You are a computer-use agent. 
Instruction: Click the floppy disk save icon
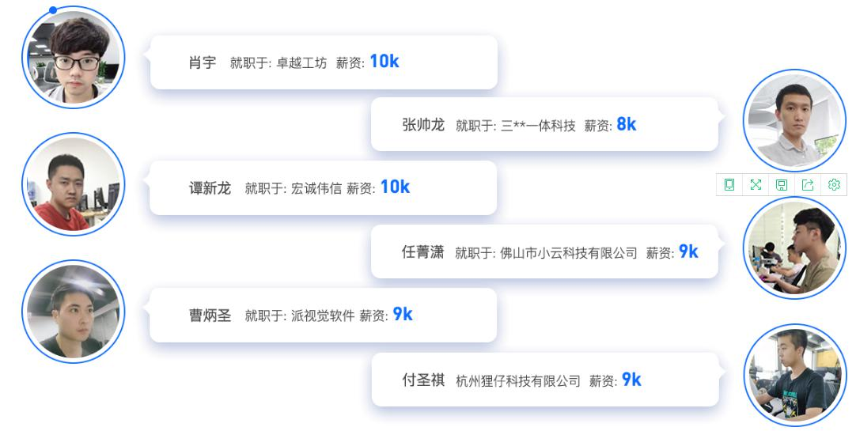(x=782, y=185)
